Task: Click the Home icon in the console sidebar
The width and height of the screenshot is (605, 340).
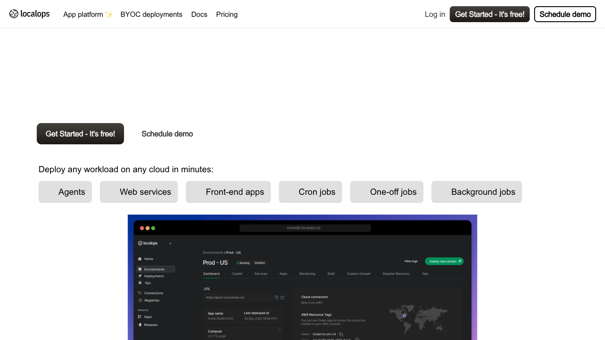Action: coord(140,259)
